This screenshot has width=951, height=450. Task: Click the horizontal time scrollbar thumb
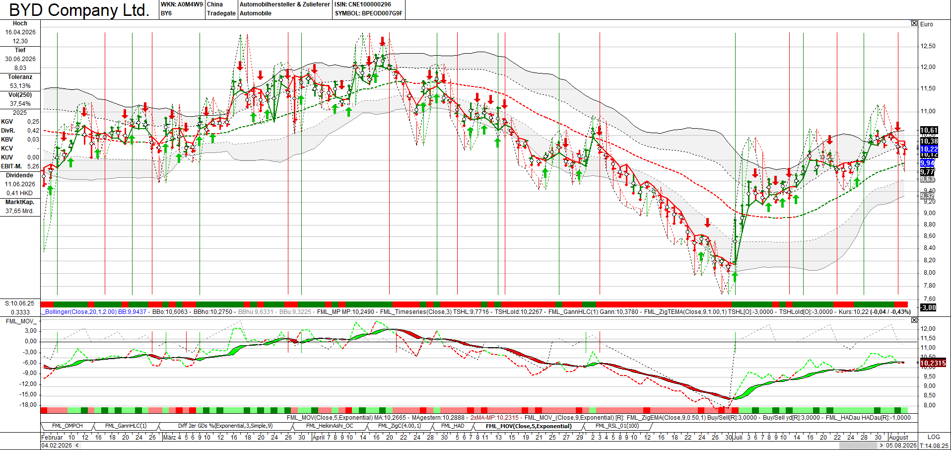858,446
